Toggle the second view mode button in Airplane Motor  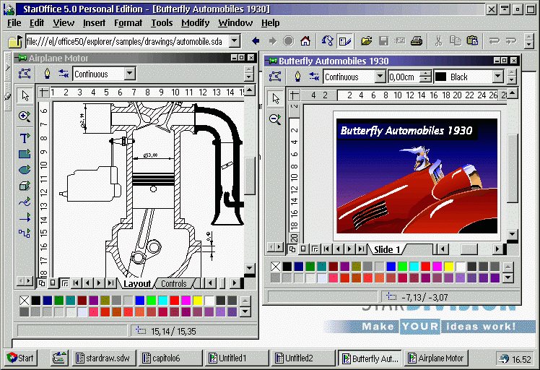pyautogui.click(x=53, y=283)
